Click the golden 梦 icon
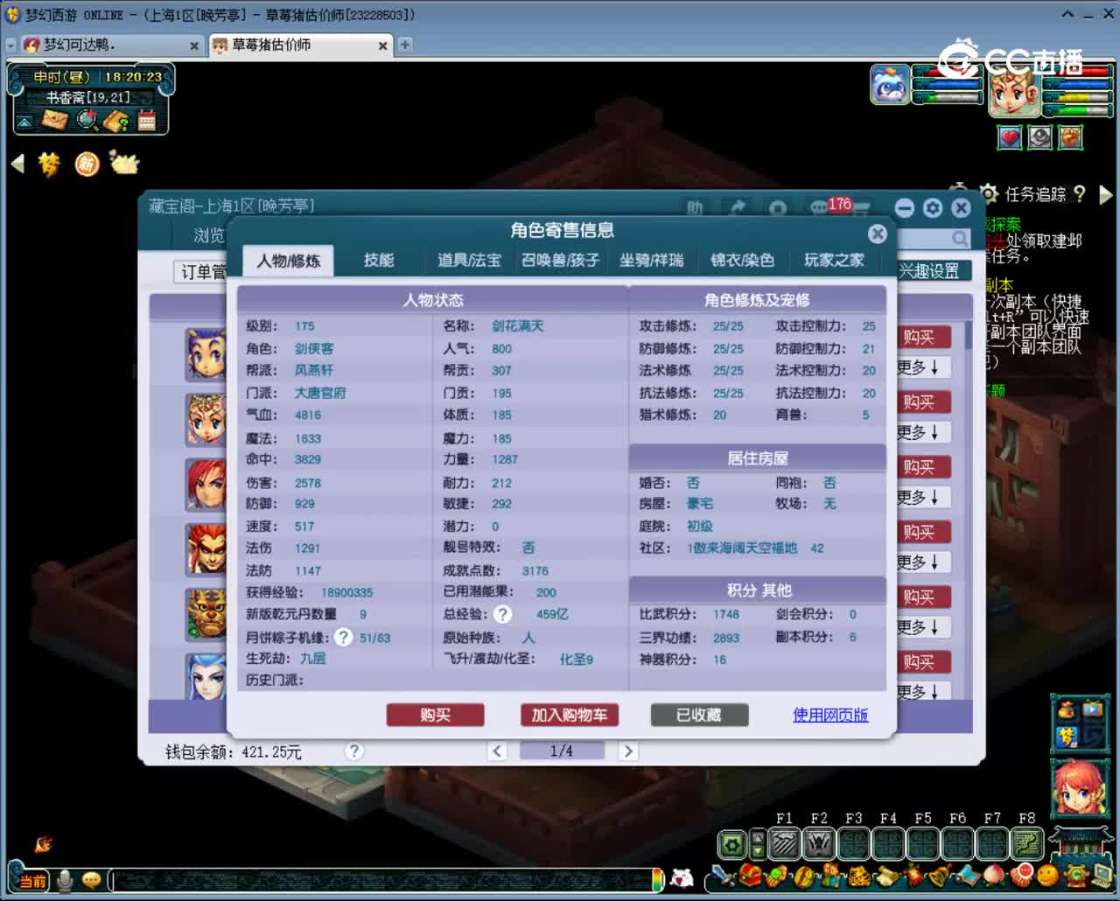 pos(49,164)
